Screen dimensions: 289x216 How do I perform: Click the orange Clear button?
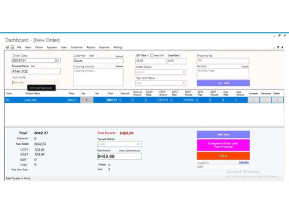(x=223, y=156)
